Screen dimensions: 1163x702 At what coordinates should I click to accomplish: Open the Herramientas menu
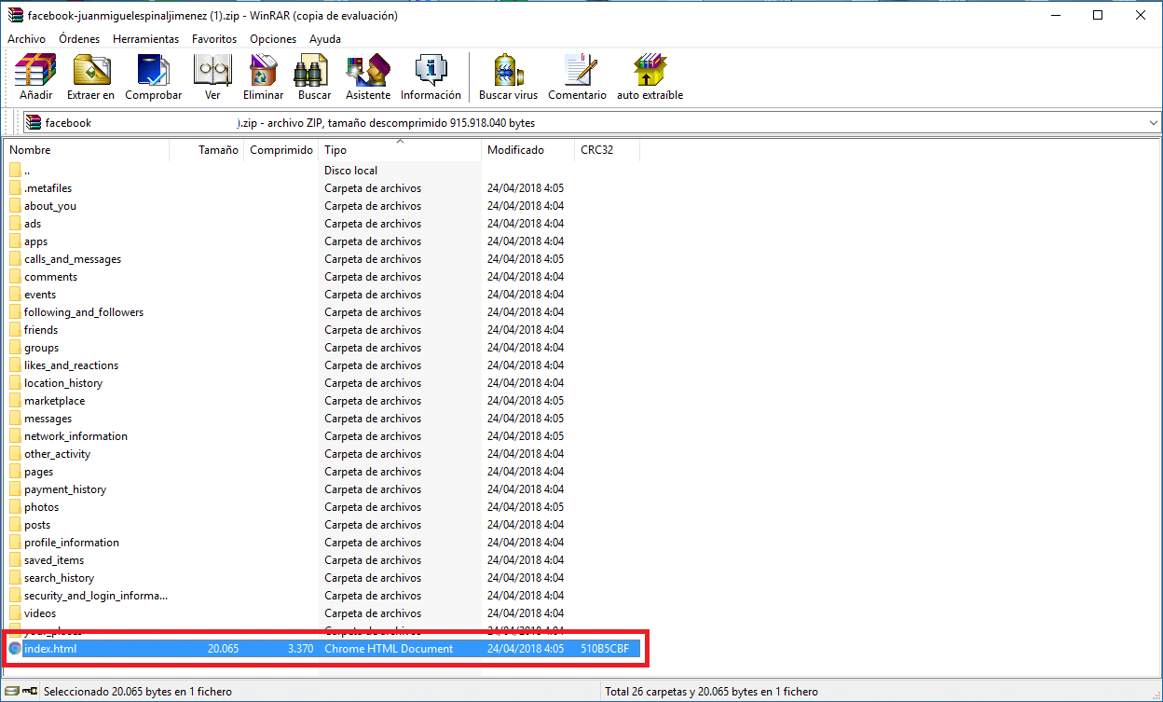click(x=145, y=39)
